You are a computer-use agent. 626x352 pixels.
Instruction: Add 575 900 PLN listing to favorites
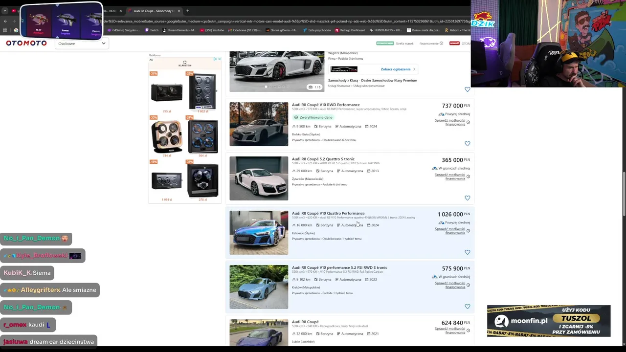(467, 307)
